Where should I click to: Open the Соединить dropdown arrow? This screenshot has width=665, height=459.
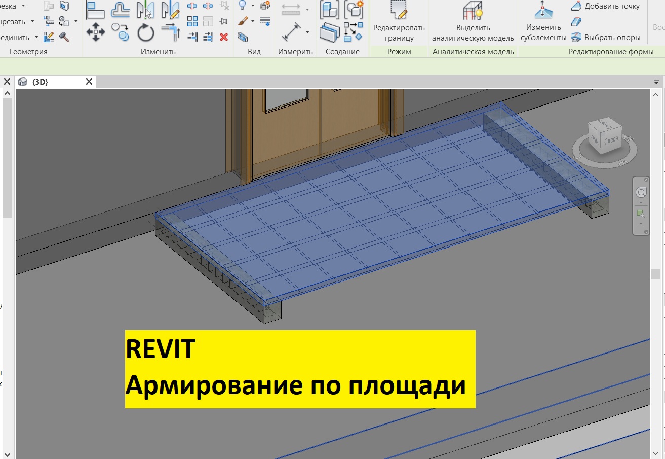[x=36, y=37]
